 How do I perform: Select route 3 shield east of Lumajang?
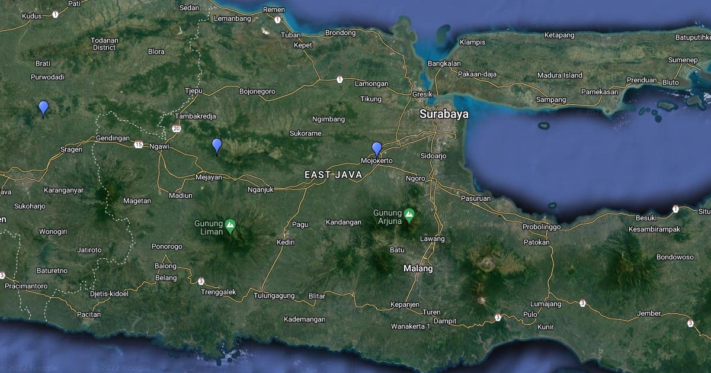pyautogui.click(x=582, y=303)
